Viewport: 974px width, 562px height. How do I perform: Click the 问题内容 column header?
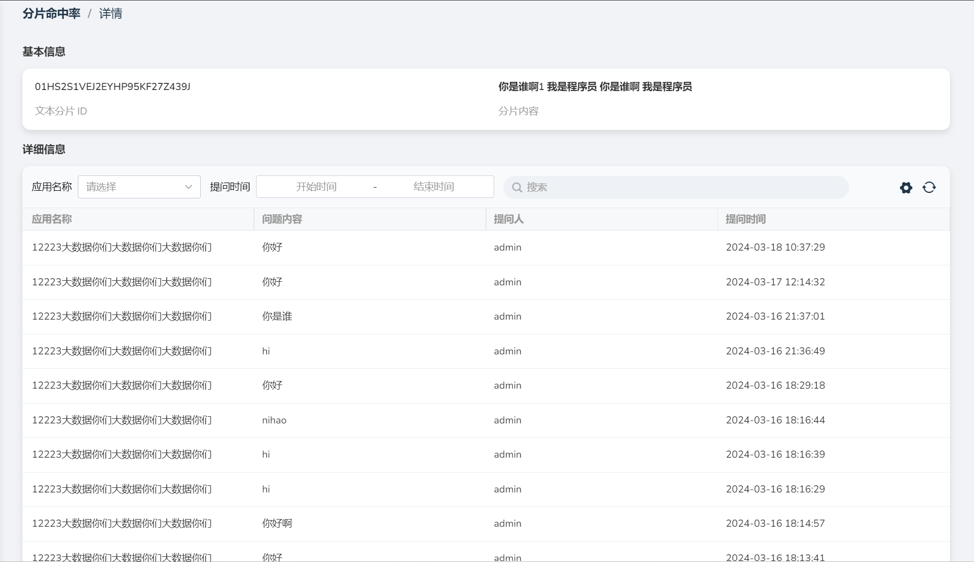click(282, 219)
